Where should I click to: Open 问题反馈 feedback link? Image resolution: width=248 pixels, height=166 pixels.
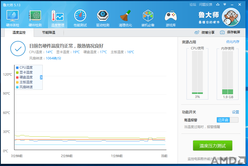[x=206, y=5]
